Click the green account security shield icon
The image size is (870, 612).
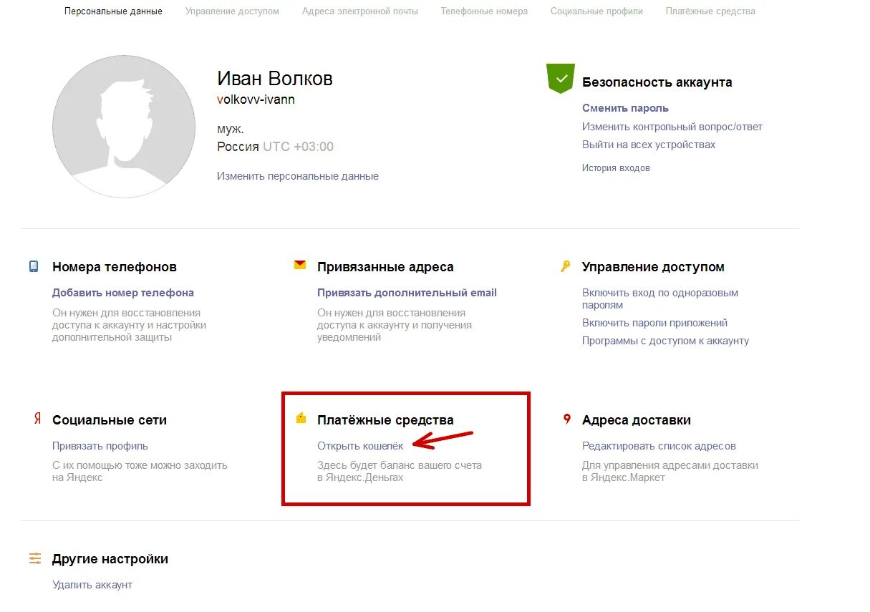click(560, 78)
